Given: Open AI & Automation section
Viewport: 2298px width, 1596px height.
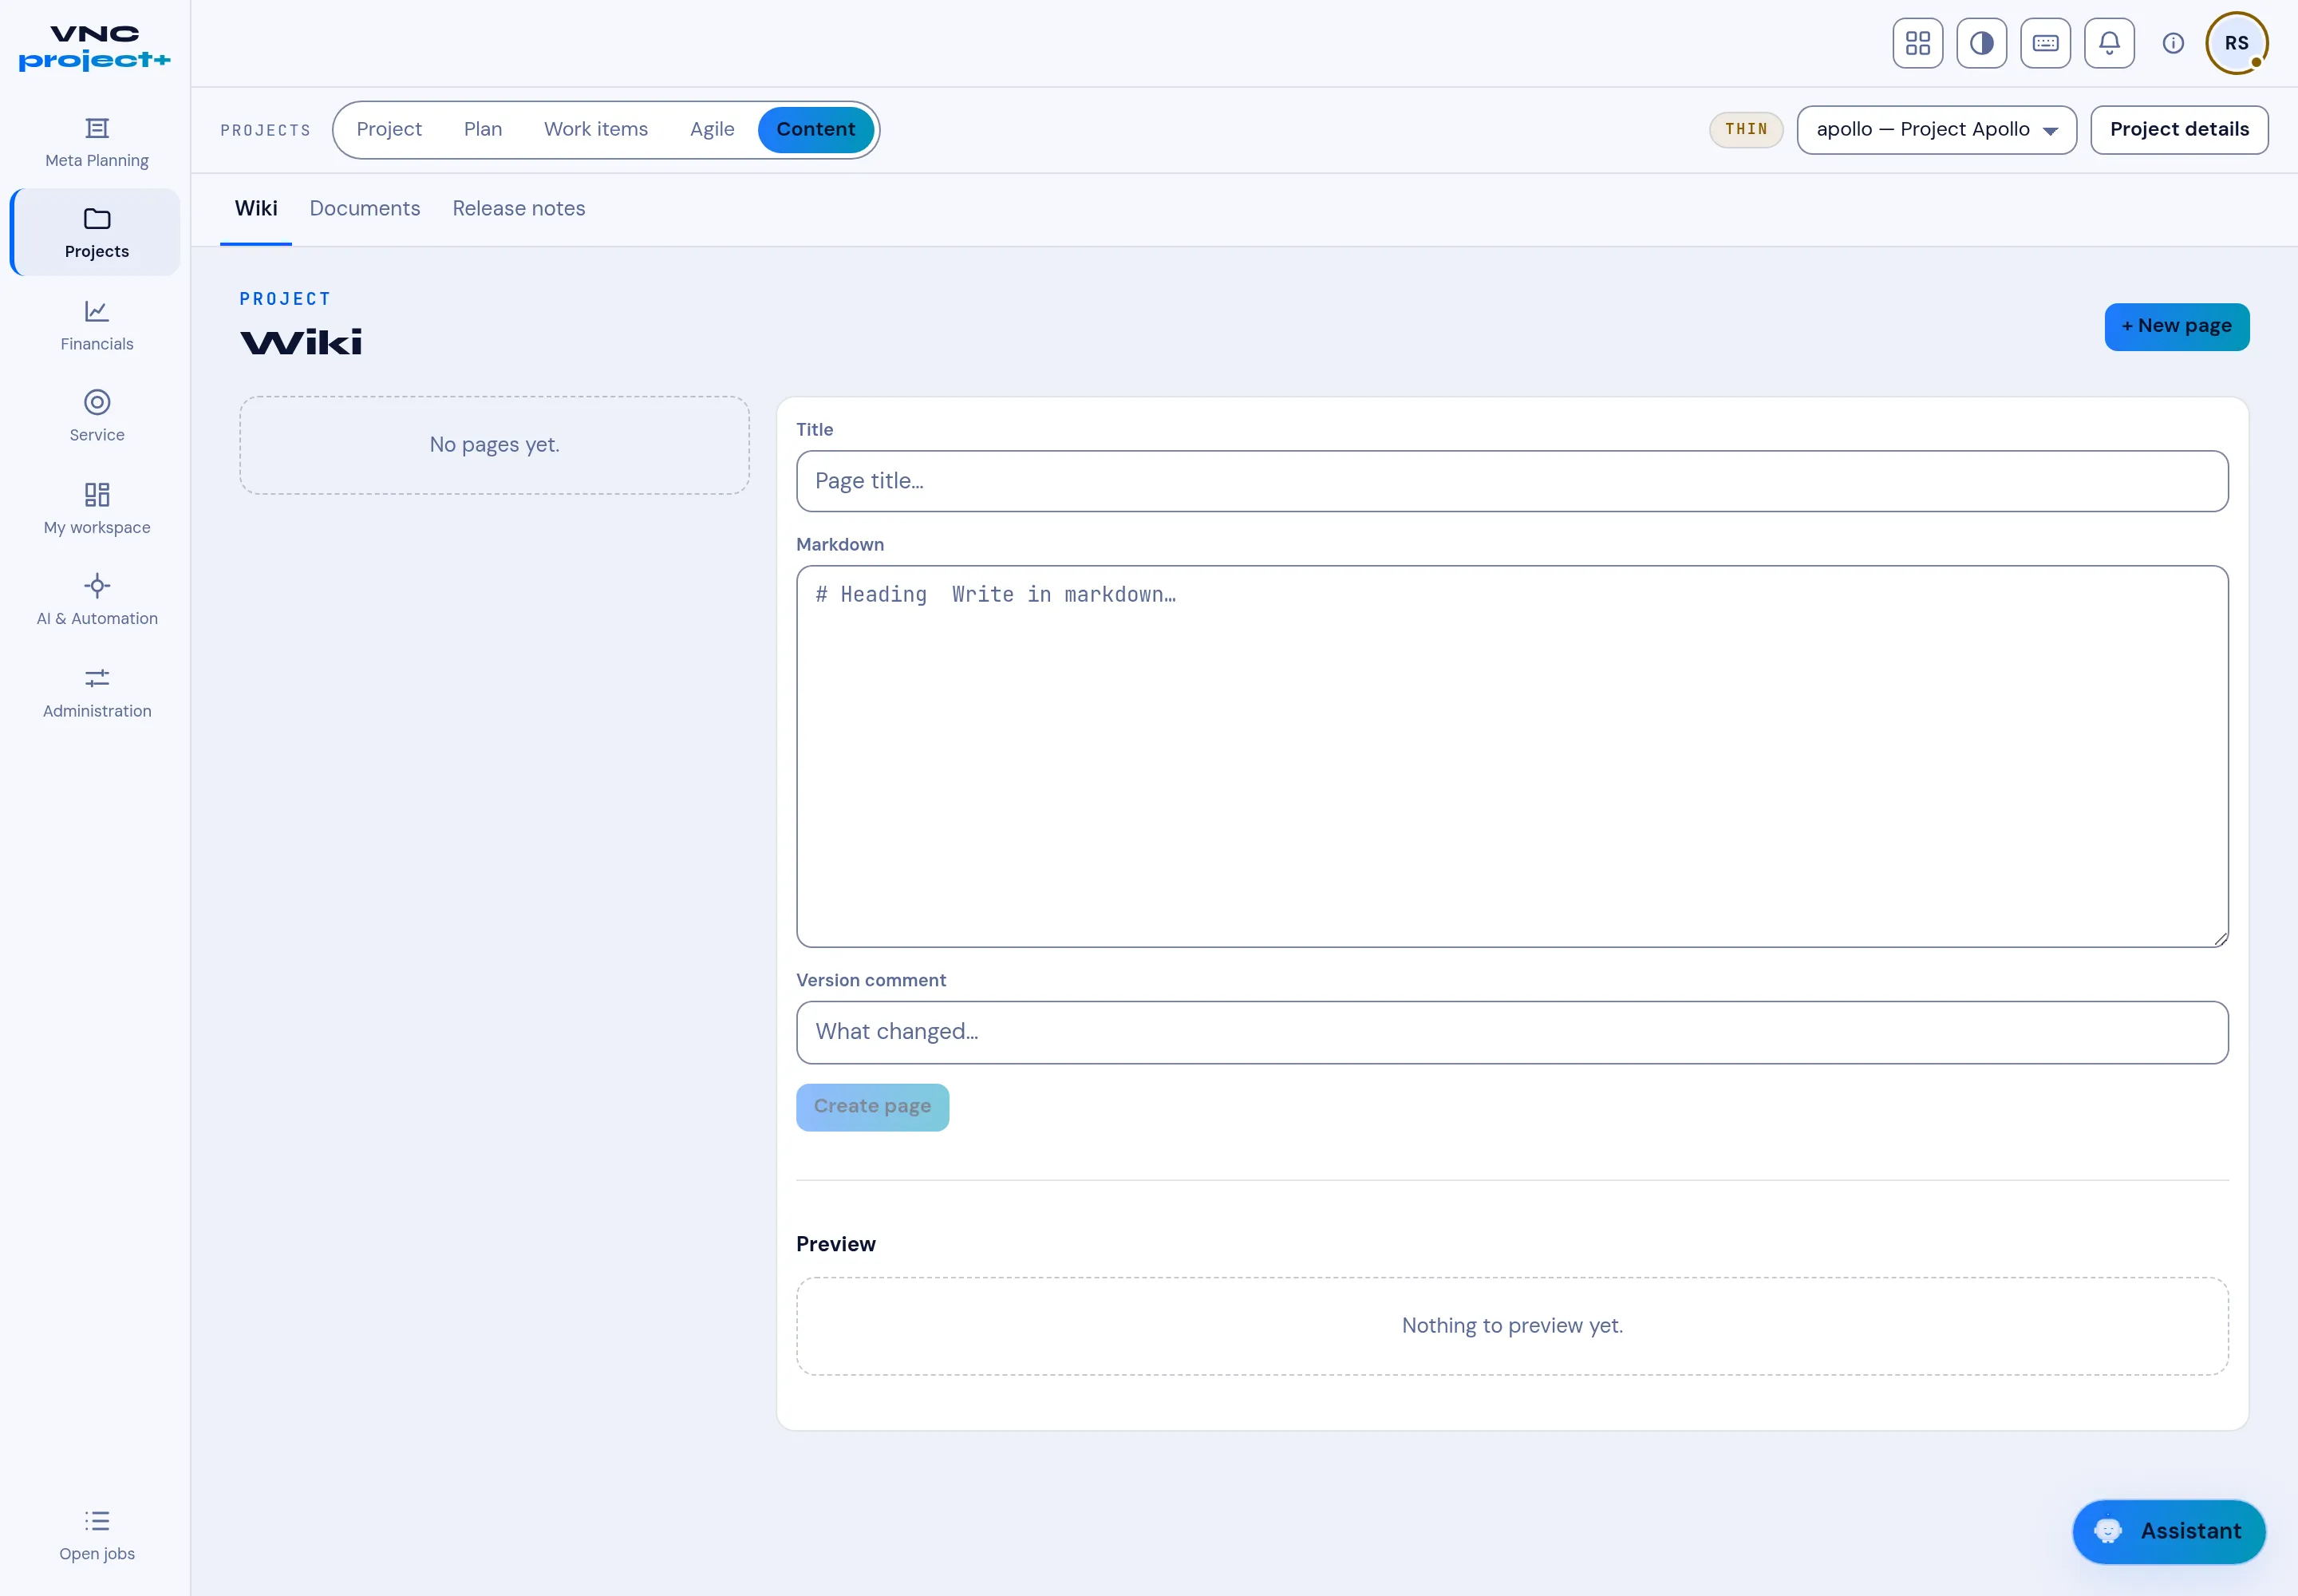Looking at the screenshot, I should 96,600.
